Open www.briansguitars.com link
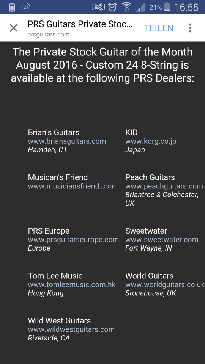 click(67, 141)
